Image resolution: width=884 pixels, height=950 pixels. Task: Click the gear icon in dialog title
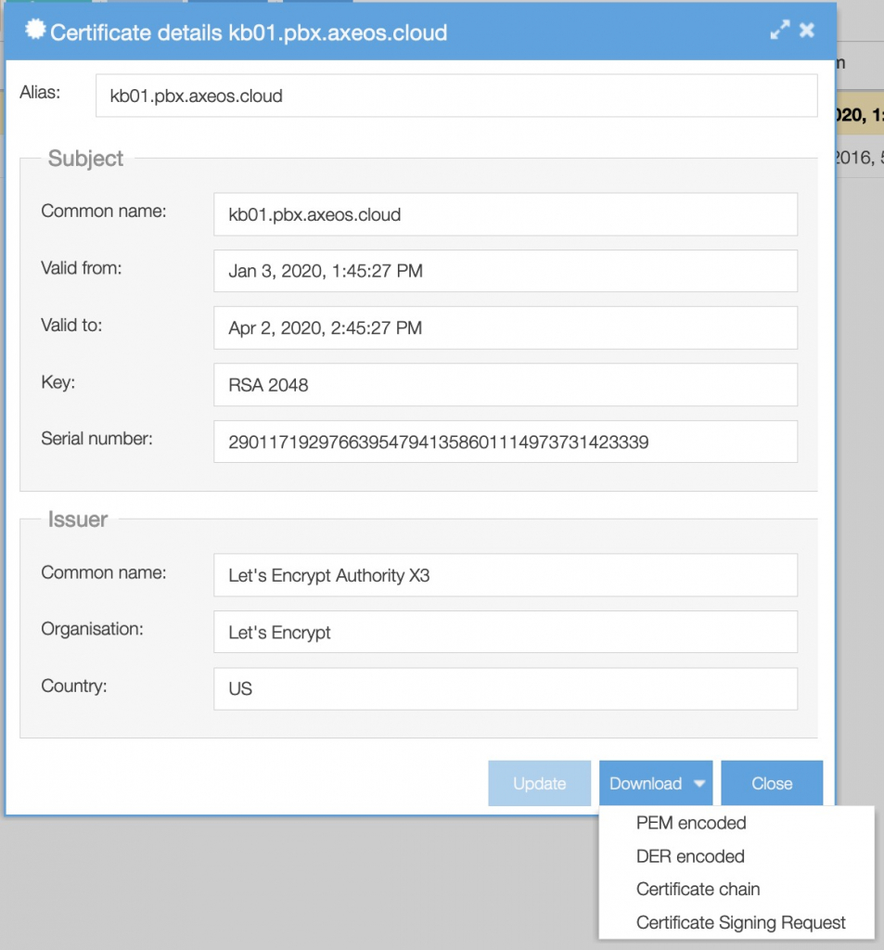tap(34, 31)
